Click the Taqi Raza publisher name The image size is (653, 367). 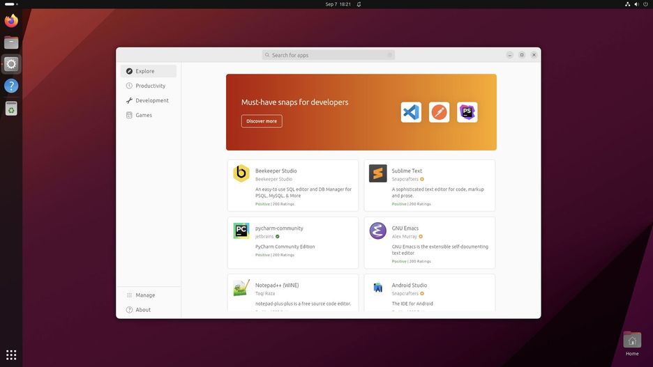click(265, 293)
